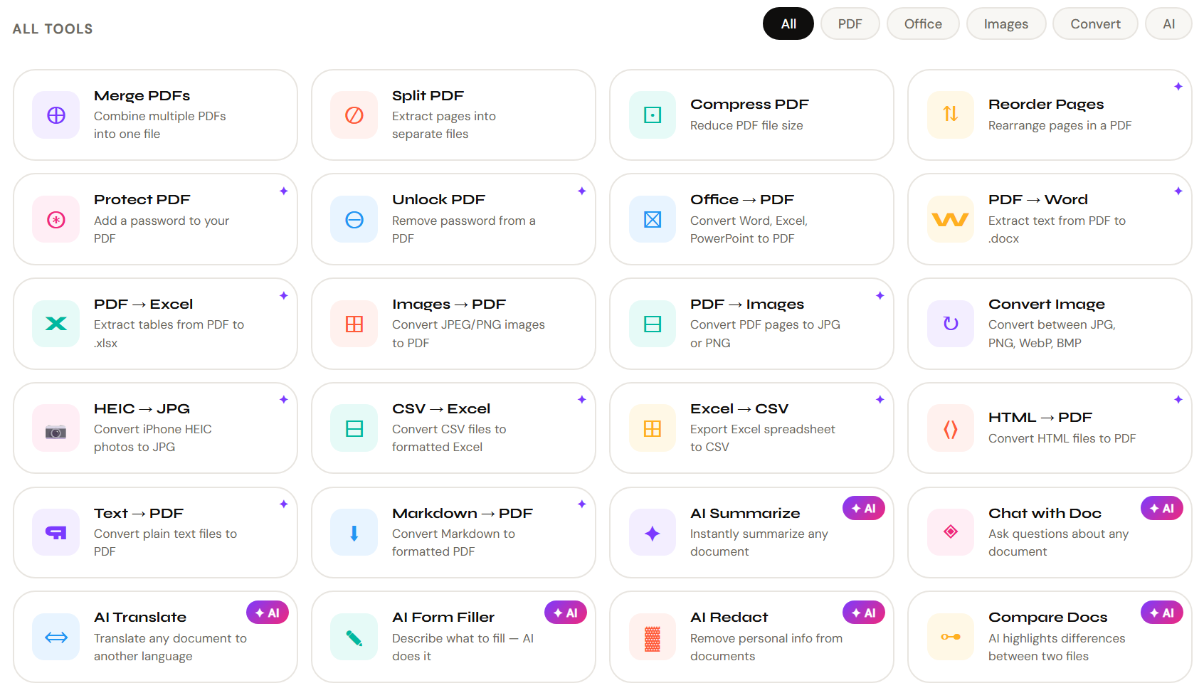Open the Compress PDF title
1204x688 pixels.
point(749,104)
